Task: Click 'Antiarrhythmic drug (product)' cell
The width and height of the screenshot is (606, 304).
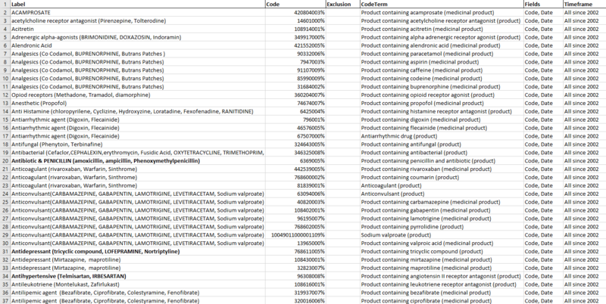Action: tap(442, 136)
